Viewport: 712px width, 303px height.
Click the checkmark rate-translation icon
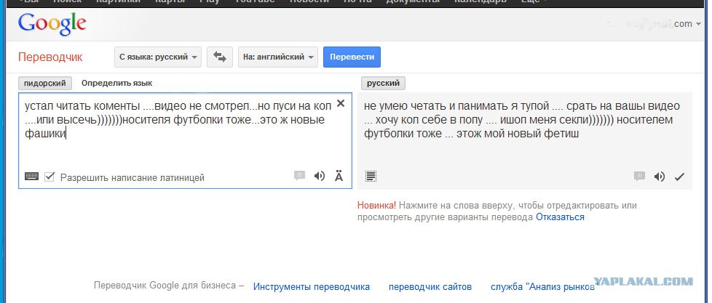pos(679,177)
